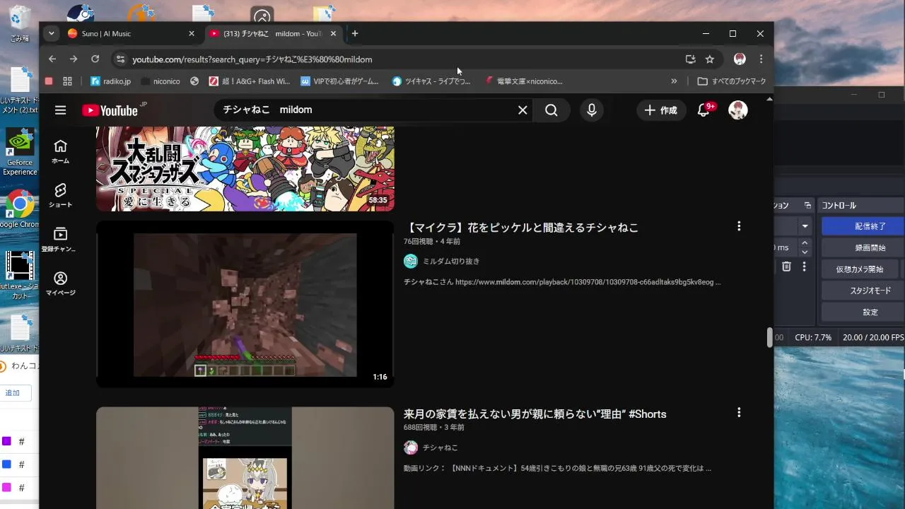Go back in Chrome
This screenshot has height=509, width=905.
tap(52, 59)
